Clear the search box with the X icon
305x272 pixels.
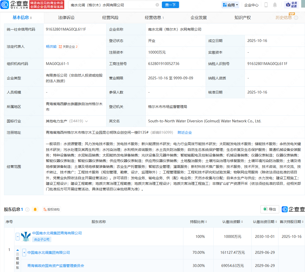(157, 5)
